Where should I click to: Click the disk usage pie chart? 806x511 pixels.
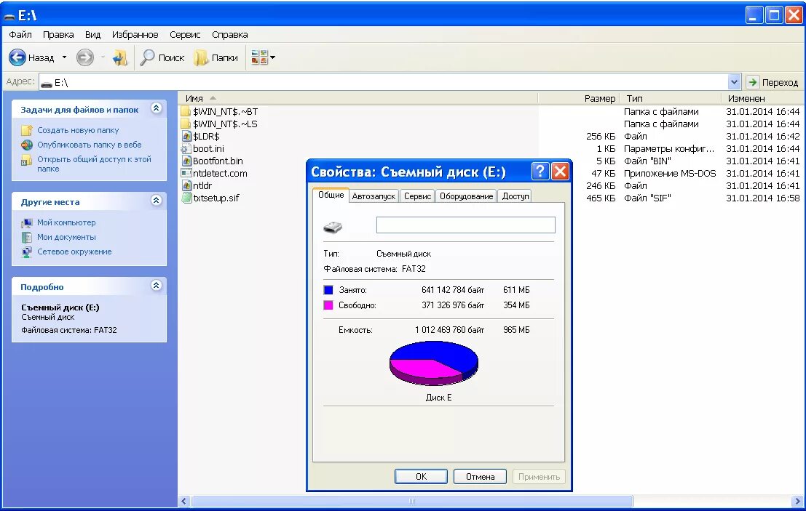click(434, 363)
